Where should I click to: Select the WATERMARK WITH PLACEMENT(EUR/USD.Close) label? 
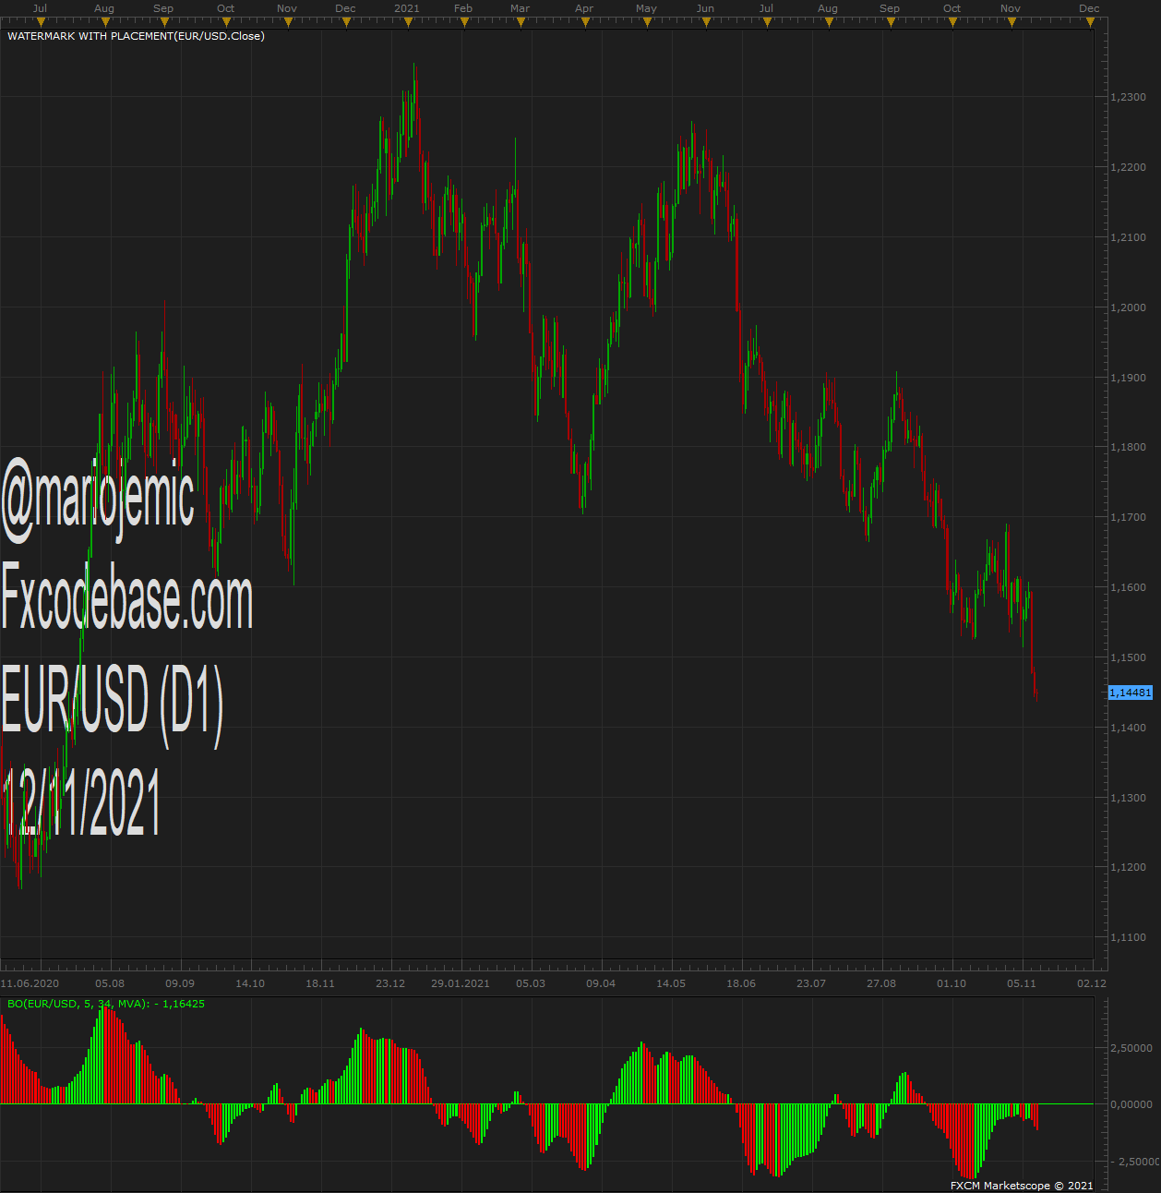(136, 36)
